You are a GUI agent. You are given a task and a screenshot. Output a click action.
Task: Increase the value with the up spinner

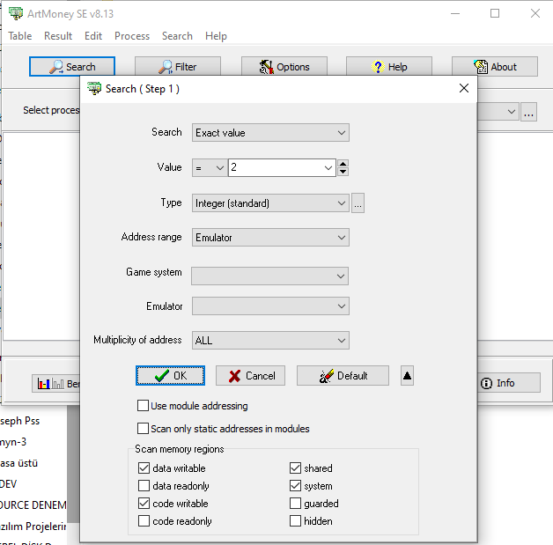(x=343, y=164)
